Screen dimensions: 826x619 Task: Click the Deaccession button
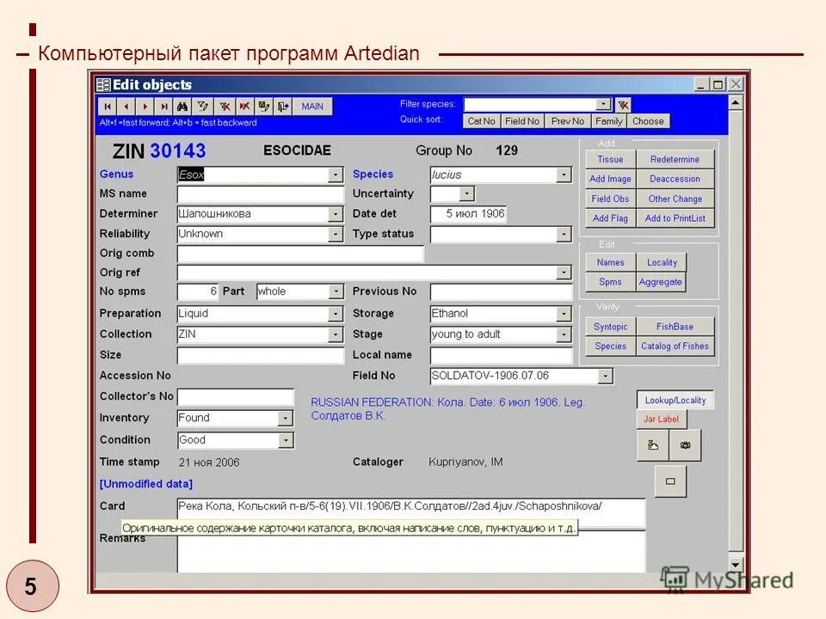pyautogui.click(x=675, y=179)
